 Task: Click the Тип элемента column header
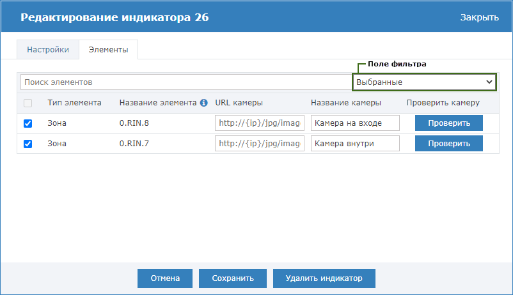[x=74, y=103]
